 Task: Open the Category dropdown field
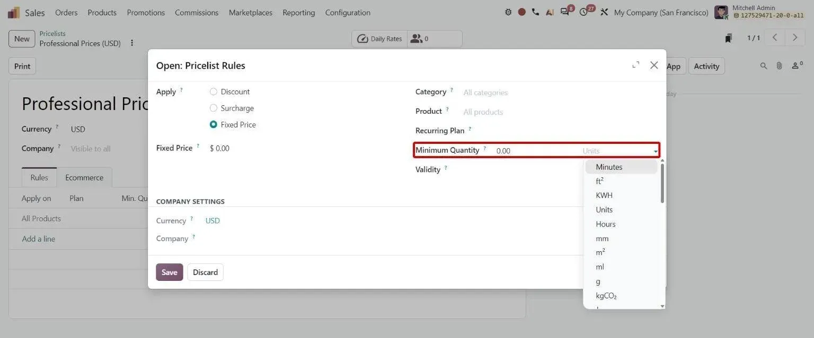click(561, 93)
